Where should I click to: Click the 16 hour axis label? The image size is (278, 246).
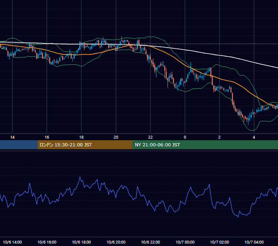tap(47, 137)
